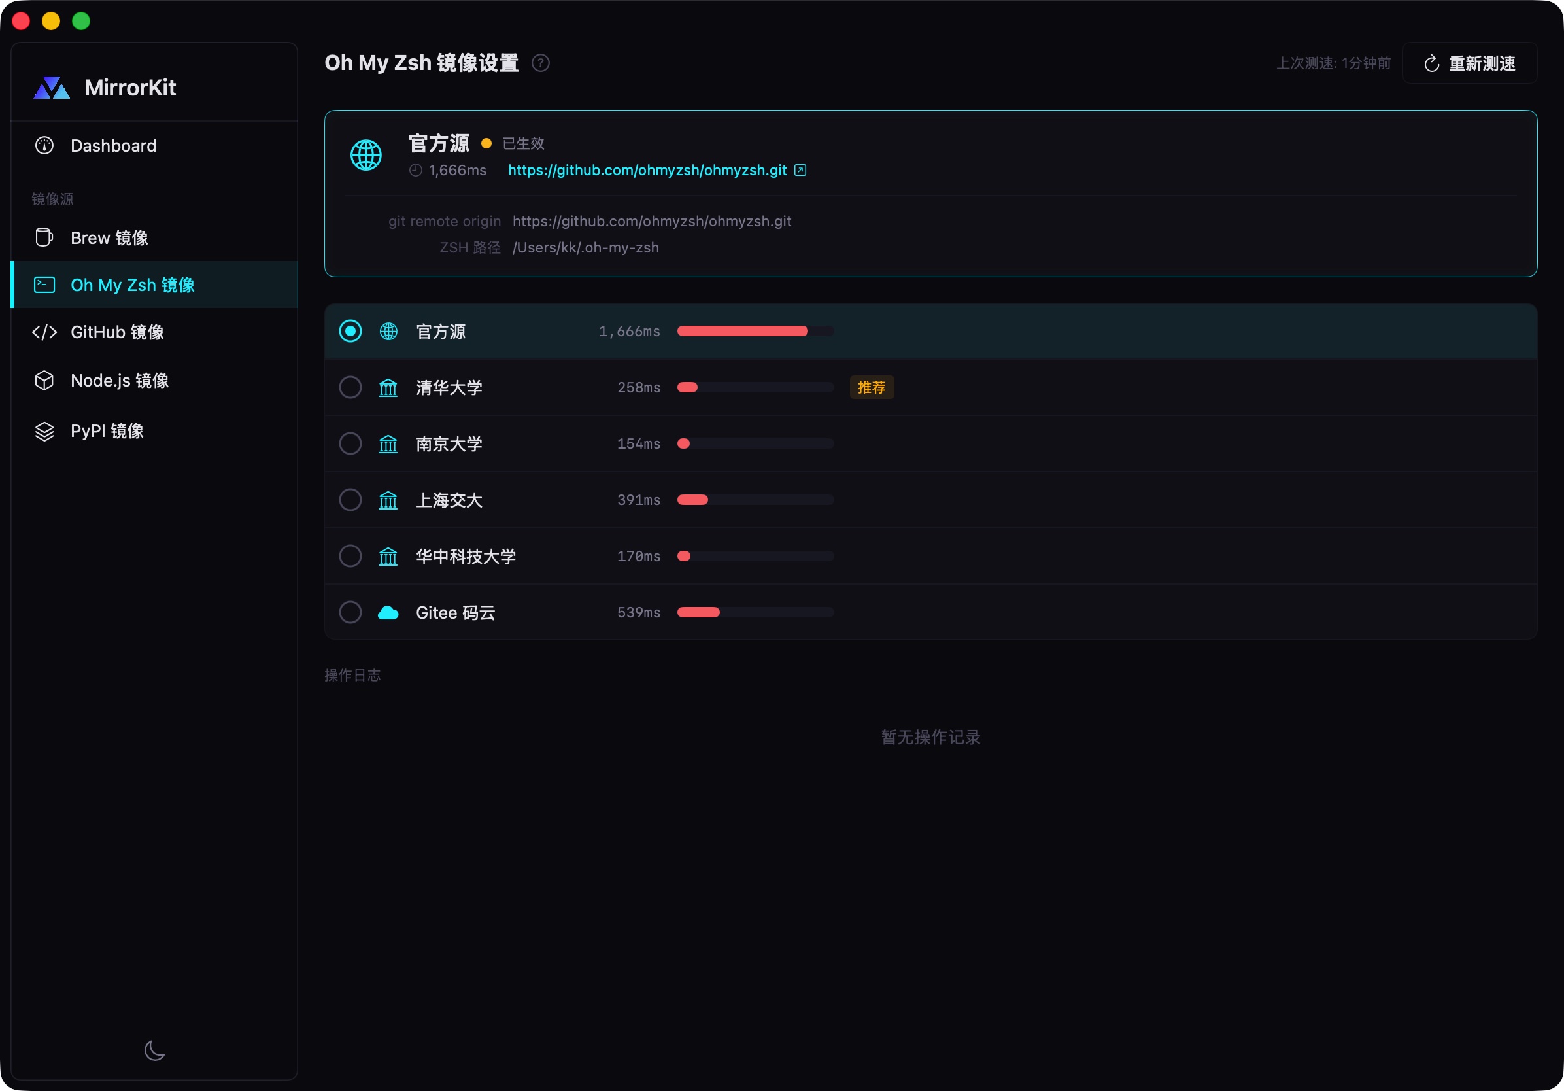Viewport: 1564px width, 1091px height.
Task: Open PyPI 镜像 from the sidebar
Action: pos(154,430)
